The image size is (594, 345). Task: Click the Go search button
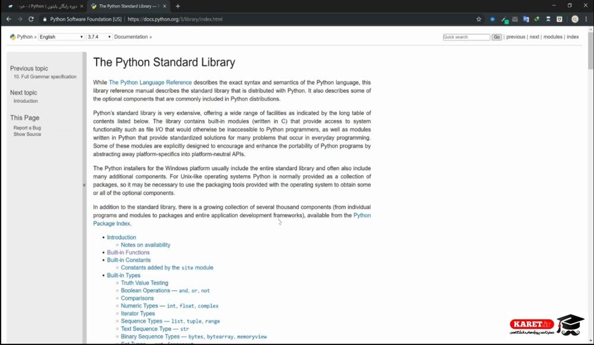coord(497,37)
